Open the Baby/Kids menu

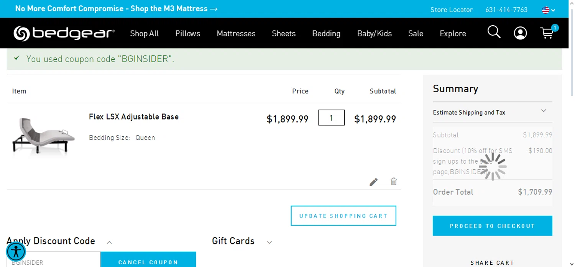coord(375,33)
